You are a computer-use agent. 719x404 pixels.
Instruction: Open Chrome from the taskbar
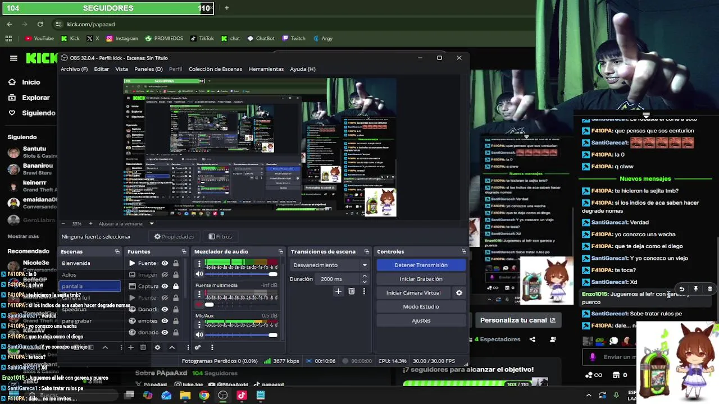point(204,395)
